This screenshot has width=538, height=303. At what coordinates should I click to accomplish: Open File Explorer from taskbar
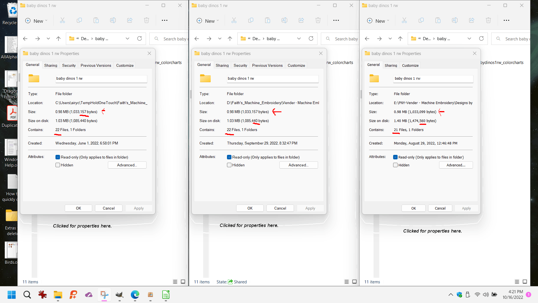pos(58,295)
